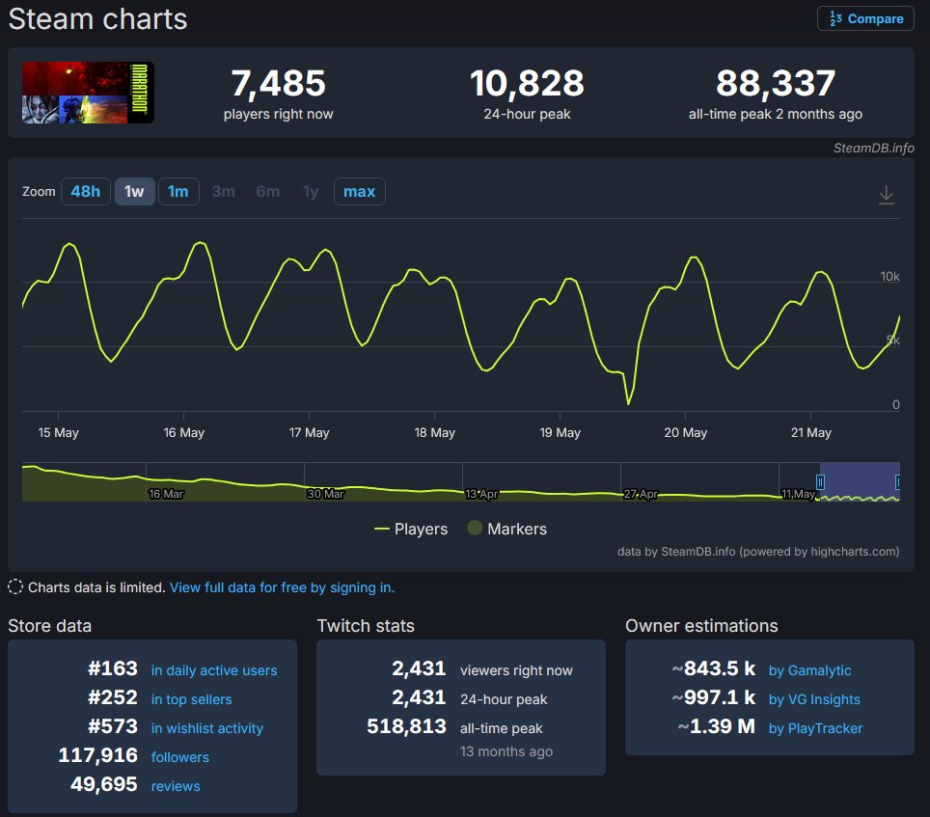Click the '~1.39 M' owner estimate
The height and width of the screenshot is (817, 930).
717,726
